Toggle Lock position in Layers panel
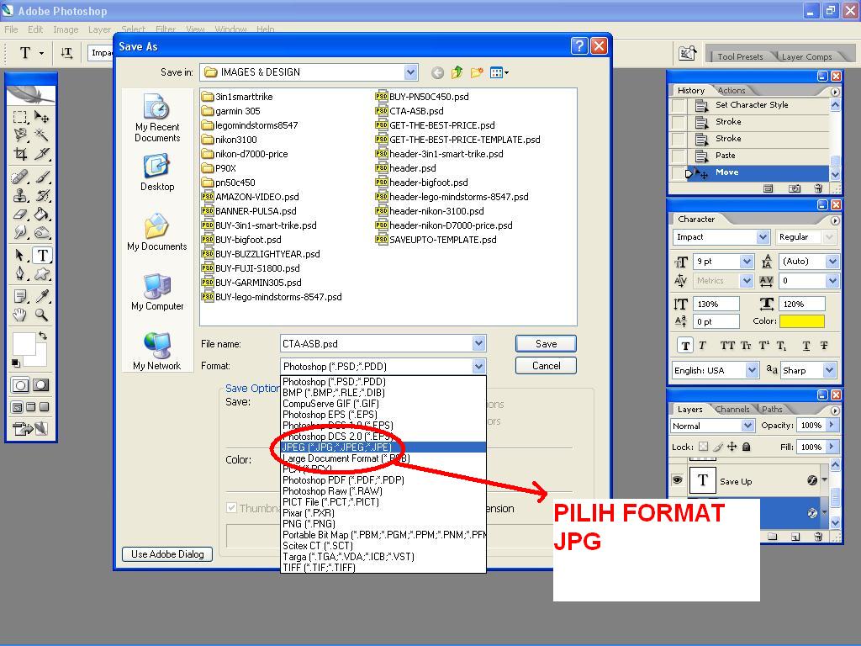The image size is (861, 646). (x=732, y=447)
